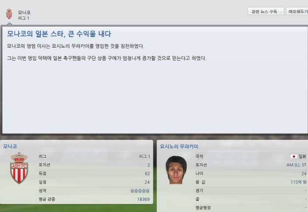View Yoshinori Murakami's face portrait
The image size is (308, 212).
(176, 170)
